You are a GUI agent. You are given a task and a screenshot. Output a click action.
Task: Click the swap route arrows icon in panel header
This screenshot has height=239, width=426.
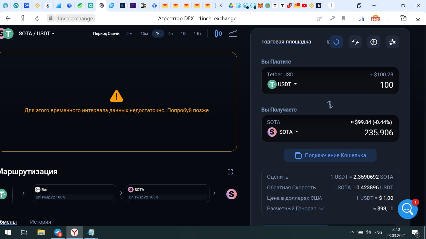pyautogui.click(x=355, y=42)
